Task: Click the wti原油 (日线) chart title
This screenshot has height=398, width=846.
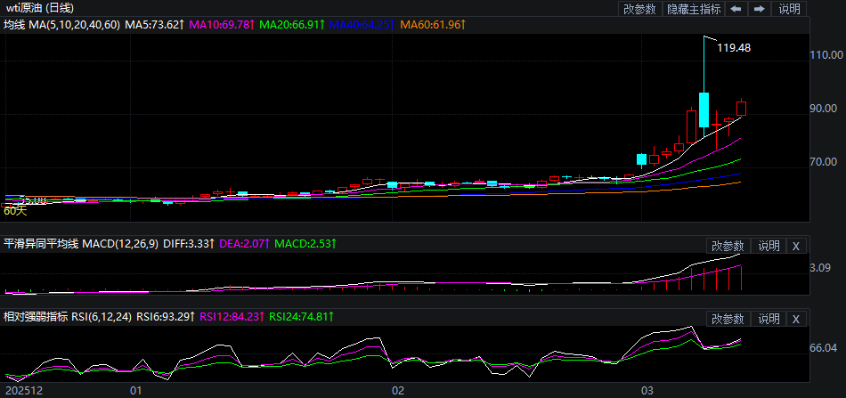Action: (x=40, y=8)
